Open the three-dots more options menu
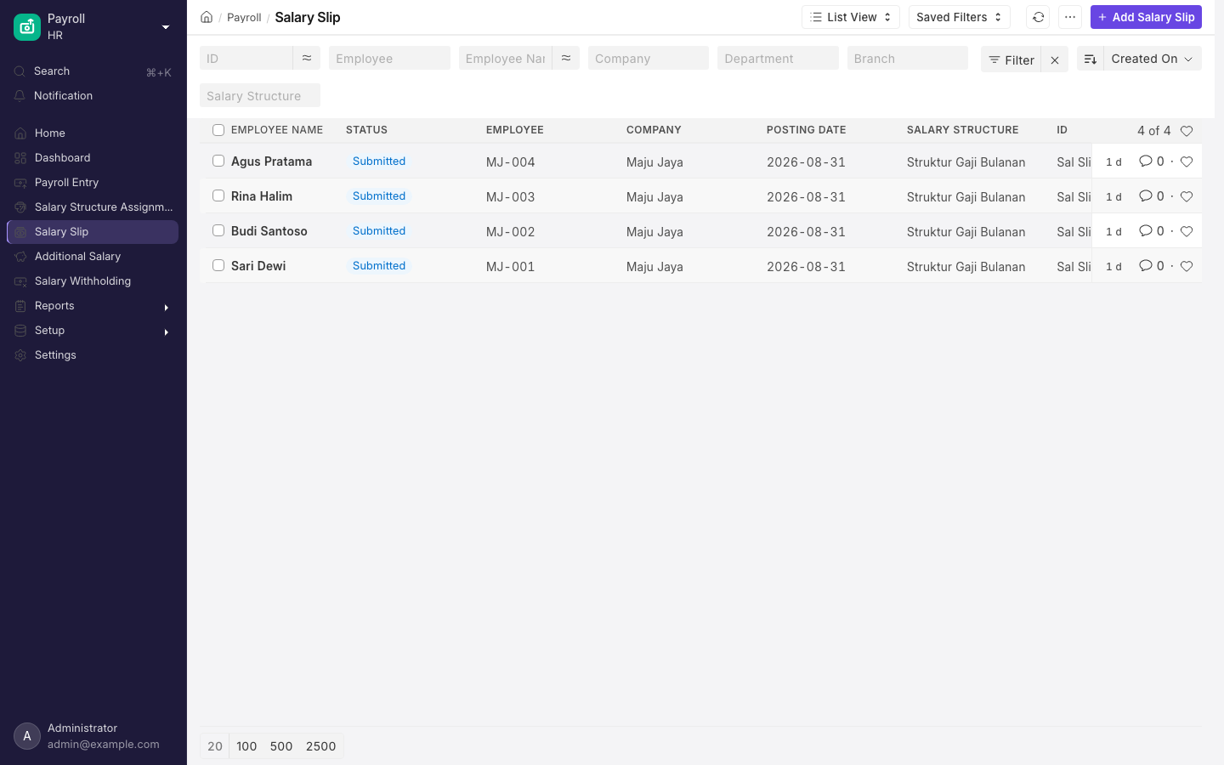 pos(1070,17)
